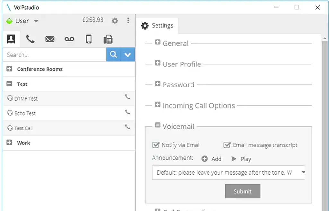Open the three-dot more options menu
Screen dimensions: 329x211
[128, 21]
